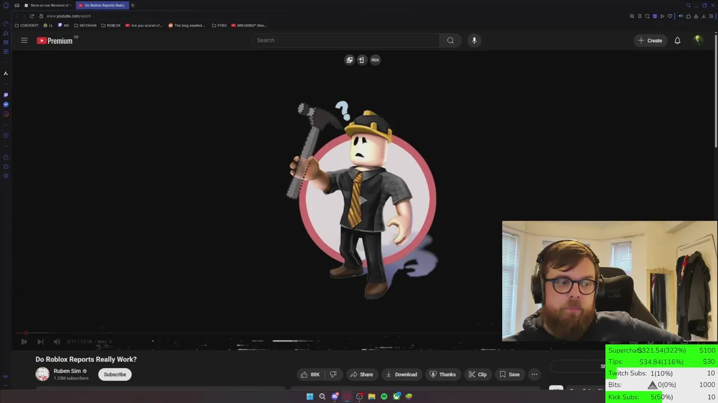This screenshot has width=718, height=403.
Task: Click the YouTube search field
Action: click(x=345, y=40)
